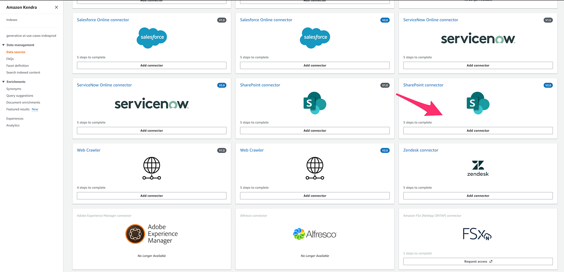Click the Adobe Experience Manager logo
The width and height of the screenshot is (564, 272).
(152, 234)
